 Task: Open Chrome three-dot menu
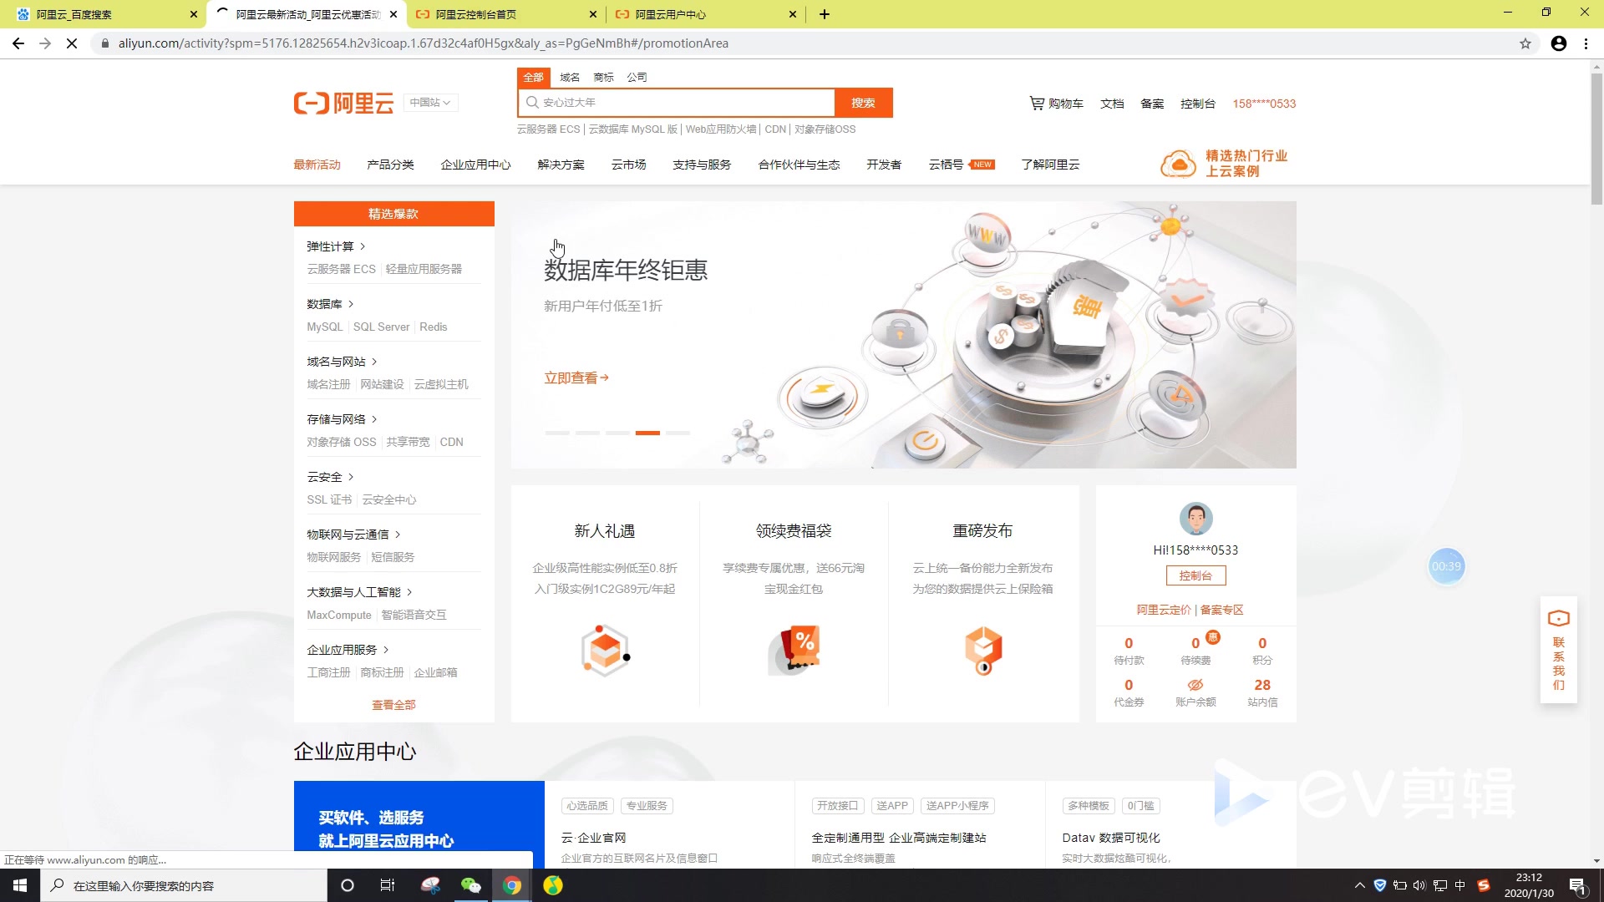tap(1586, 43)
